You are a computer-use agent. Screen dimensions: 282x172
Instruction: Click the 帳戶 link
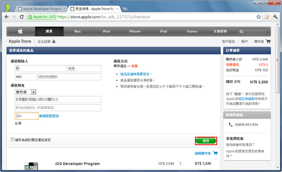(245, 42)
